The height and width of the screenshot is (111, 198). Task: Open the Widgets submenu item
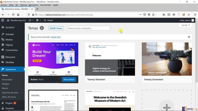6,84
